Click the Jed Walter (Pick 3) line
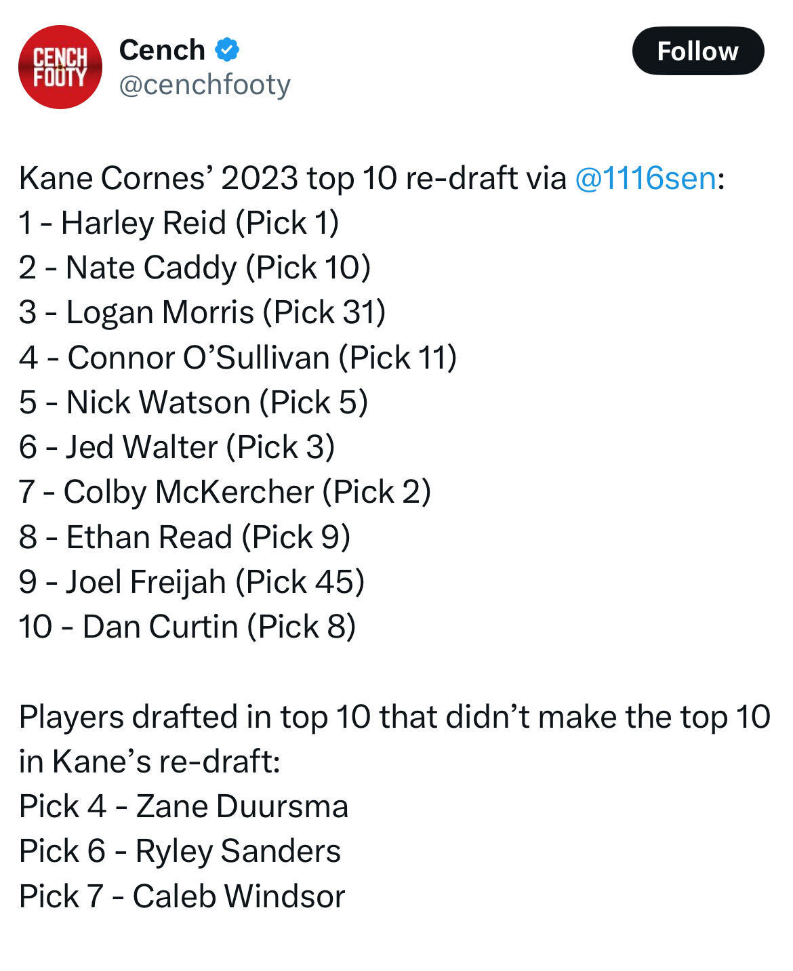The width and height of the screenshot is (793, 971). click(178, 447)
